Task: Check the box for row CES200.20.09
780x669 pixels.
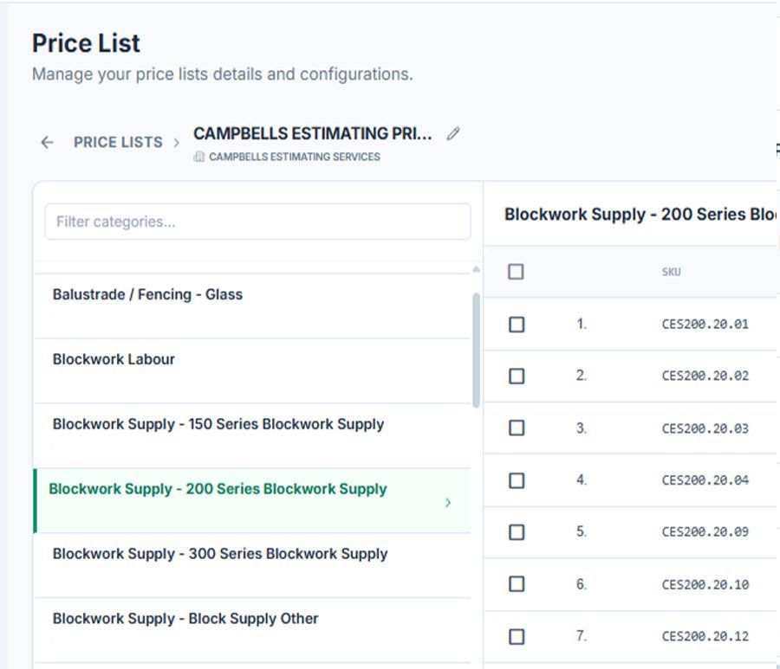Action: click(517, 532)
